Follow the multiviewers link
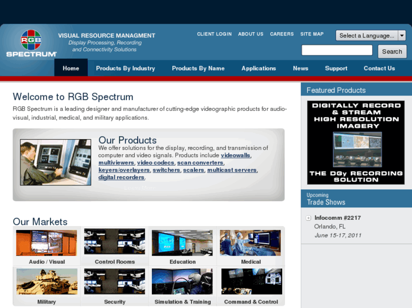Screen dimensions: 412x308 (116, 163)
